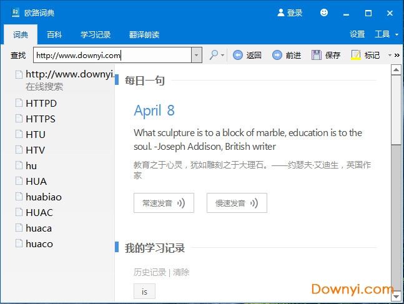Click the Back (返回) arrow icon
Screen dimensions: 404x304
(237, 55)
